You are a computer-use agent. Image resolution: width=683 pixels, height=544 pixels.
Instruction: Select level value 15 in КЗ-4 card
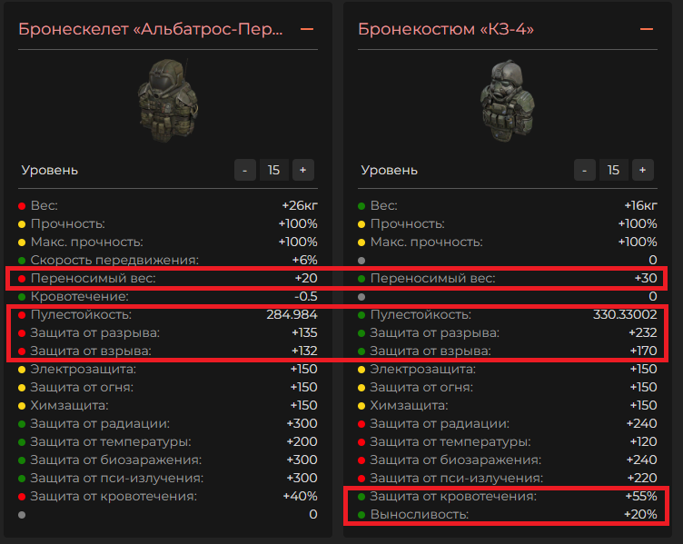[x=613, y=170]
